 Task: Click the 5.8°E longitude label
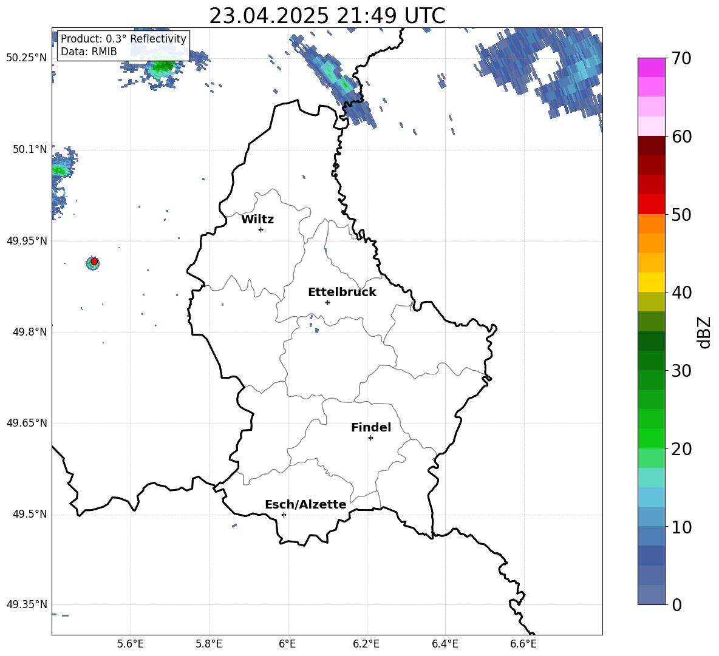pyautogui.click(x=209, y=644)
